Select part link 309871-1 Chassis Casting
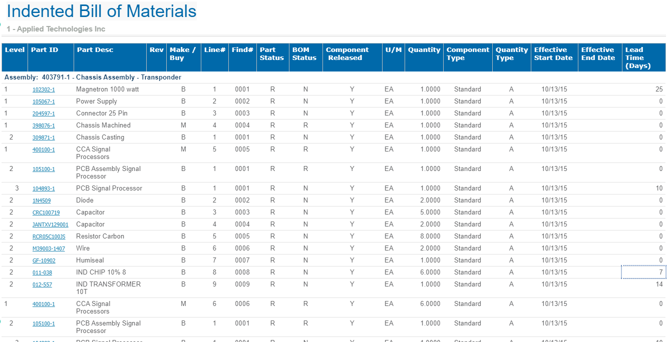Image resolution: width=667 pixels, height=342 pixels. (x=44, y=138)
